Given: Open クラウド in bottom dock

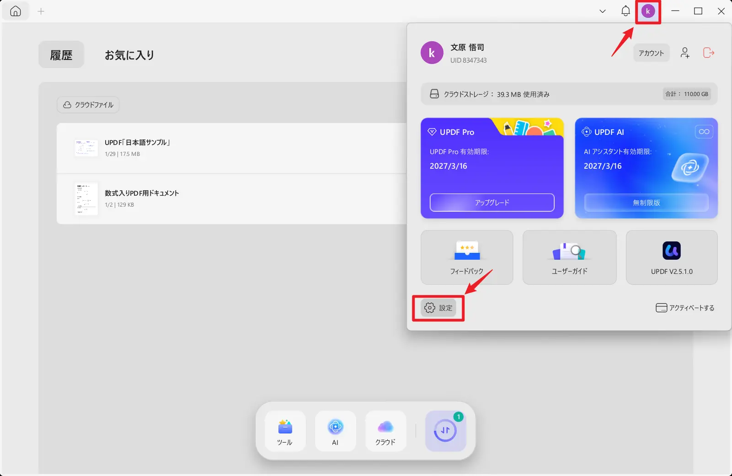Looking at the screenshot, I should [385, 431].
